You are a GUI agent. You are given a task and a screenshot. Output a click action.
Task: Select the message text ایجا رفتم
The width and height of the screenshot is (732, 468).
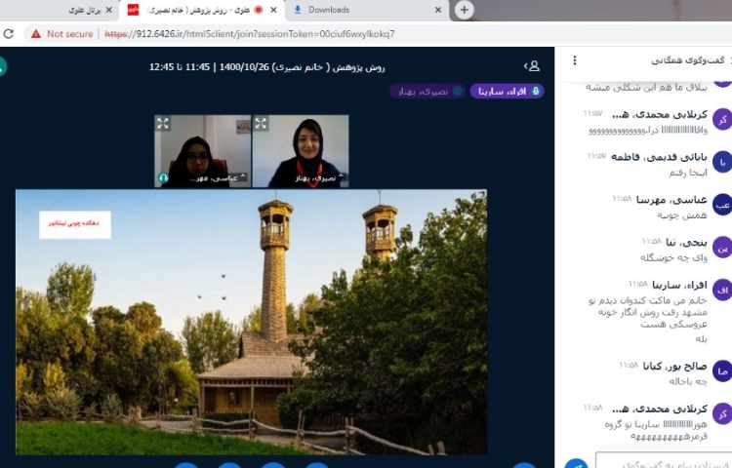pyautogui.click(x=688, y=173)
